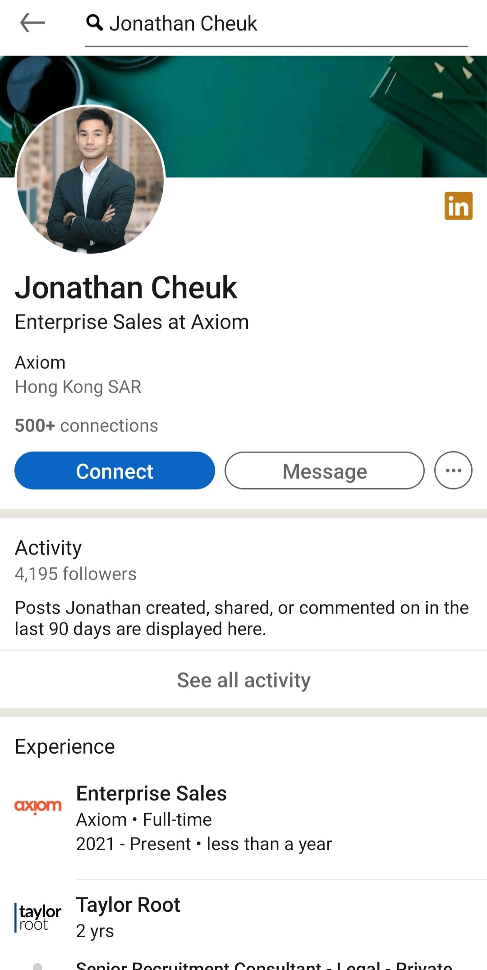Click the Connect button
This screenshot has height=970, width=487.
[115, 471]
